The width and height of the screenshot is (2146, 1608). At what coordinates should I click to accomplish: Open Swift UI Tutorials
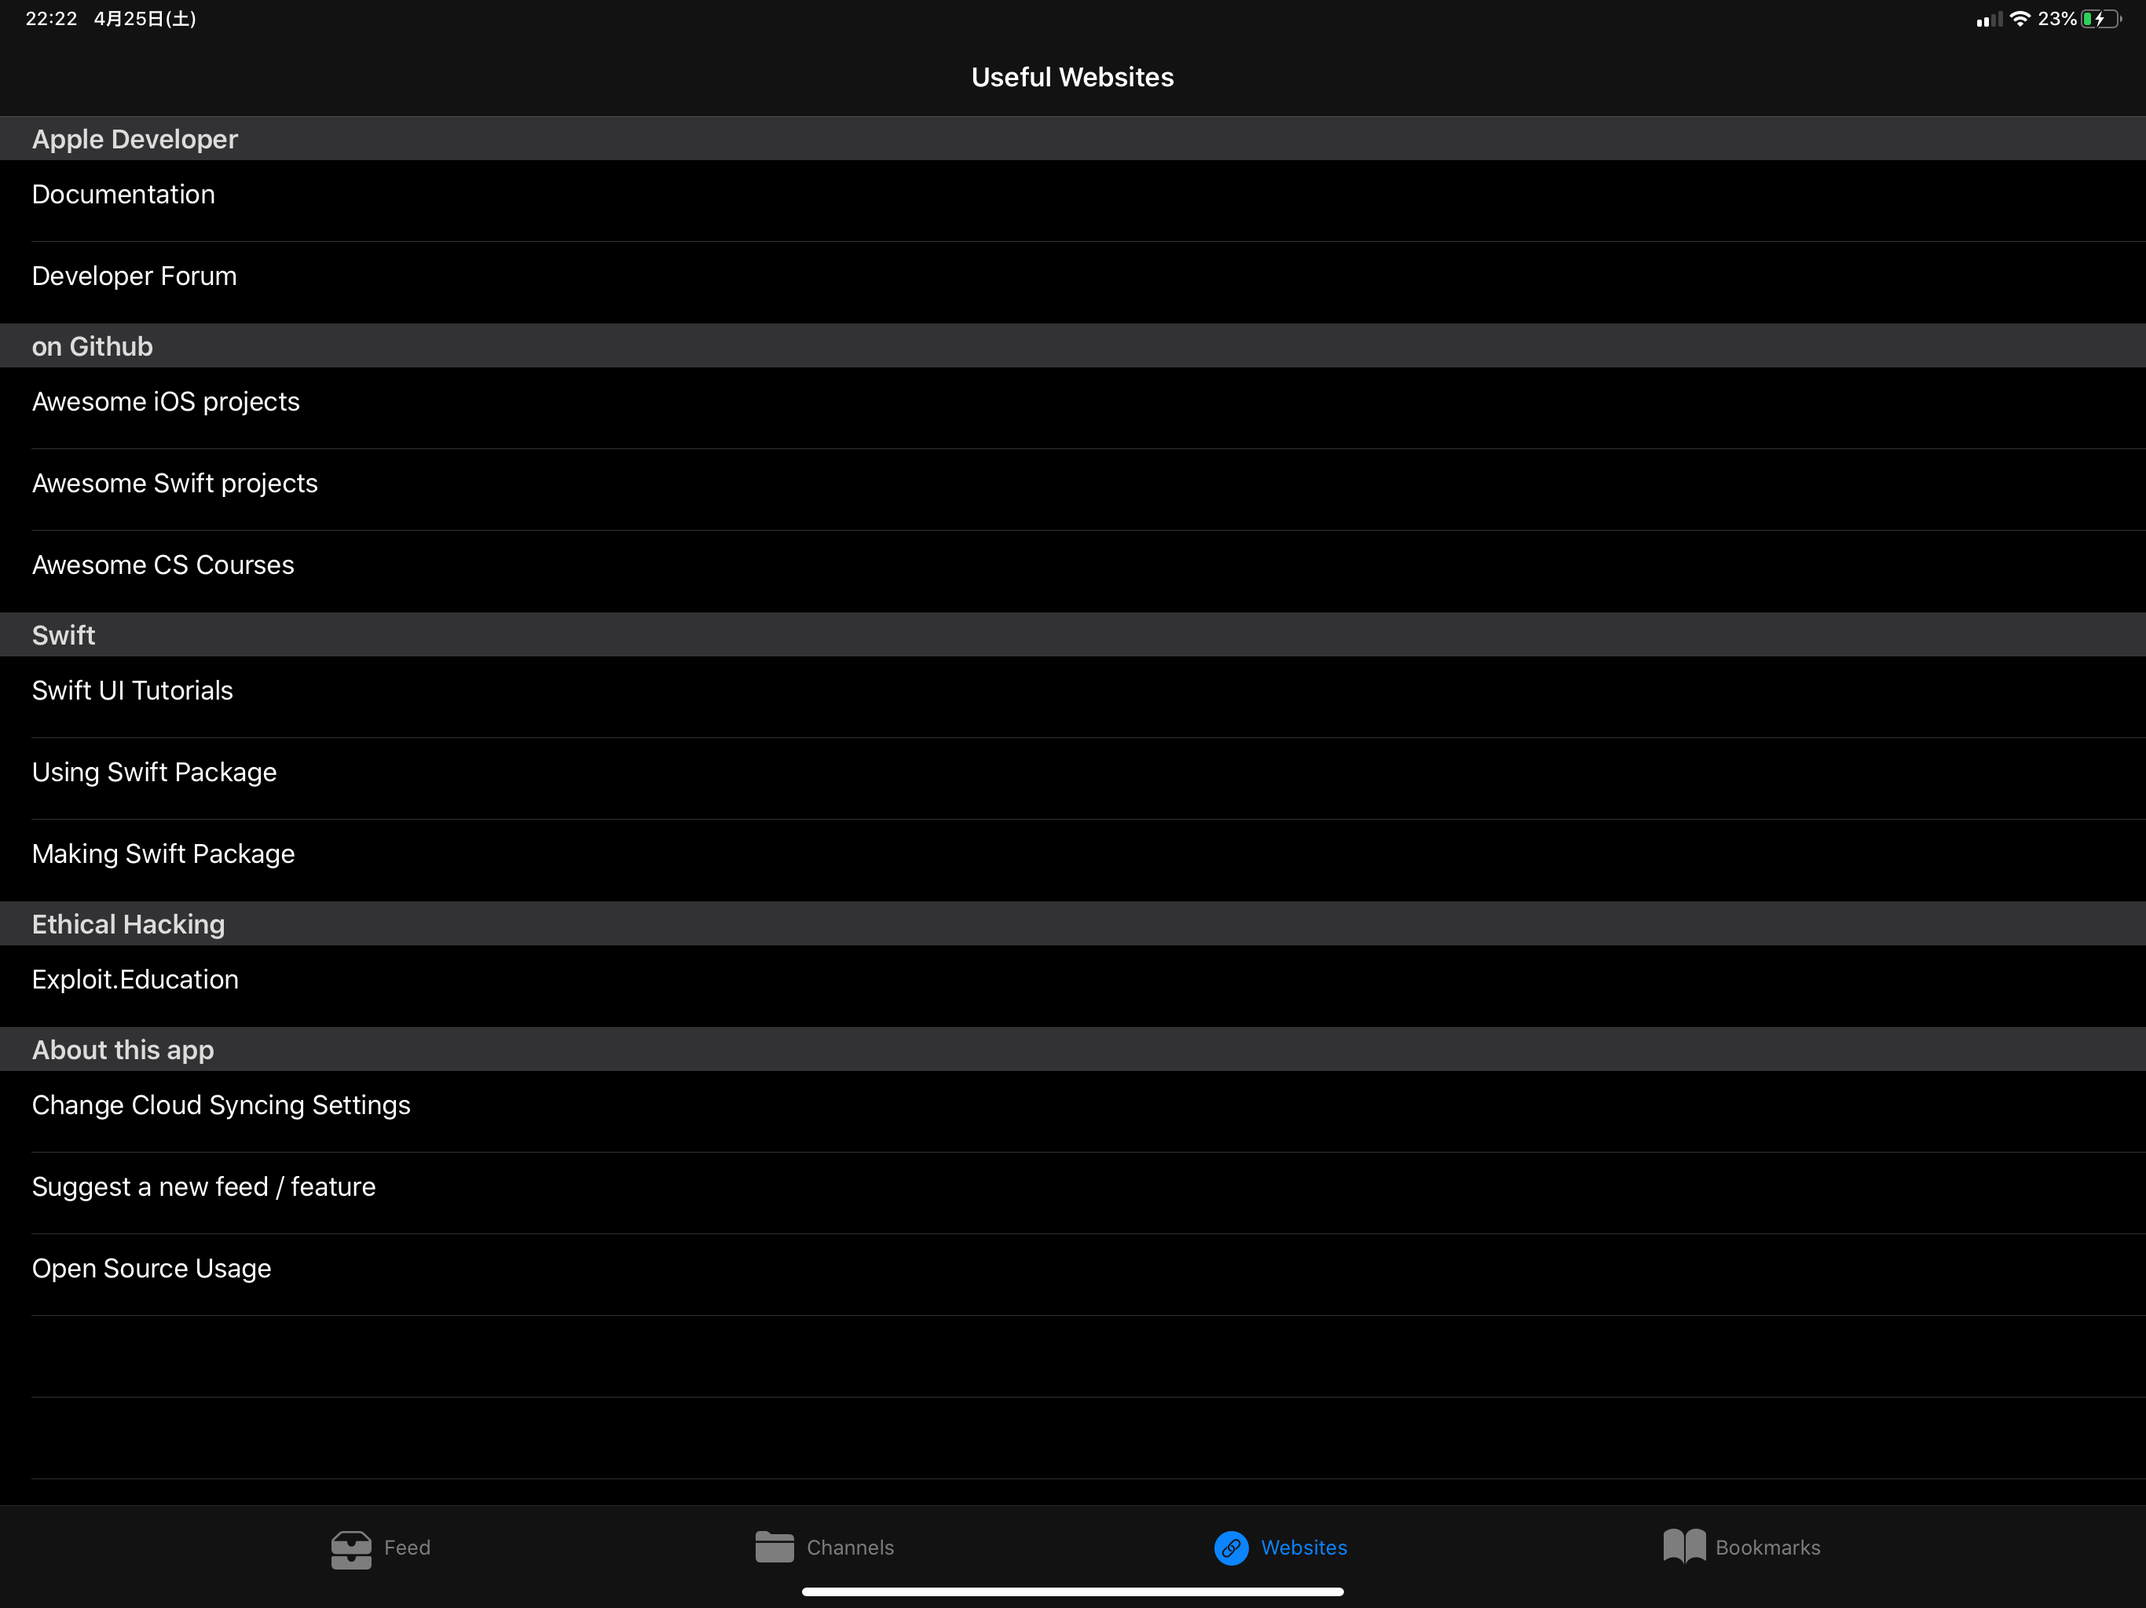pyautogui.click(x=1073, y=697)
